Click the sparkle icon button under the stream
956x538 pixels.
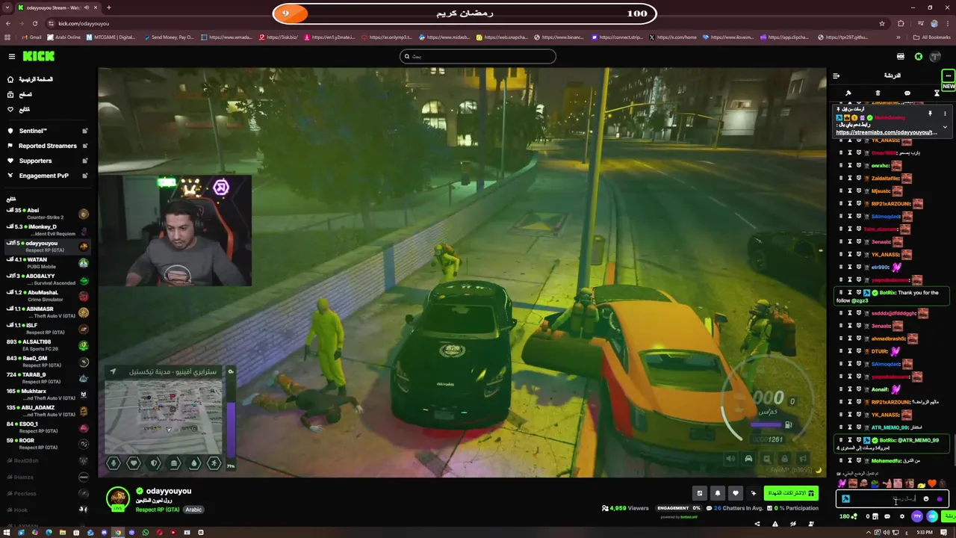tap(754, 493)
